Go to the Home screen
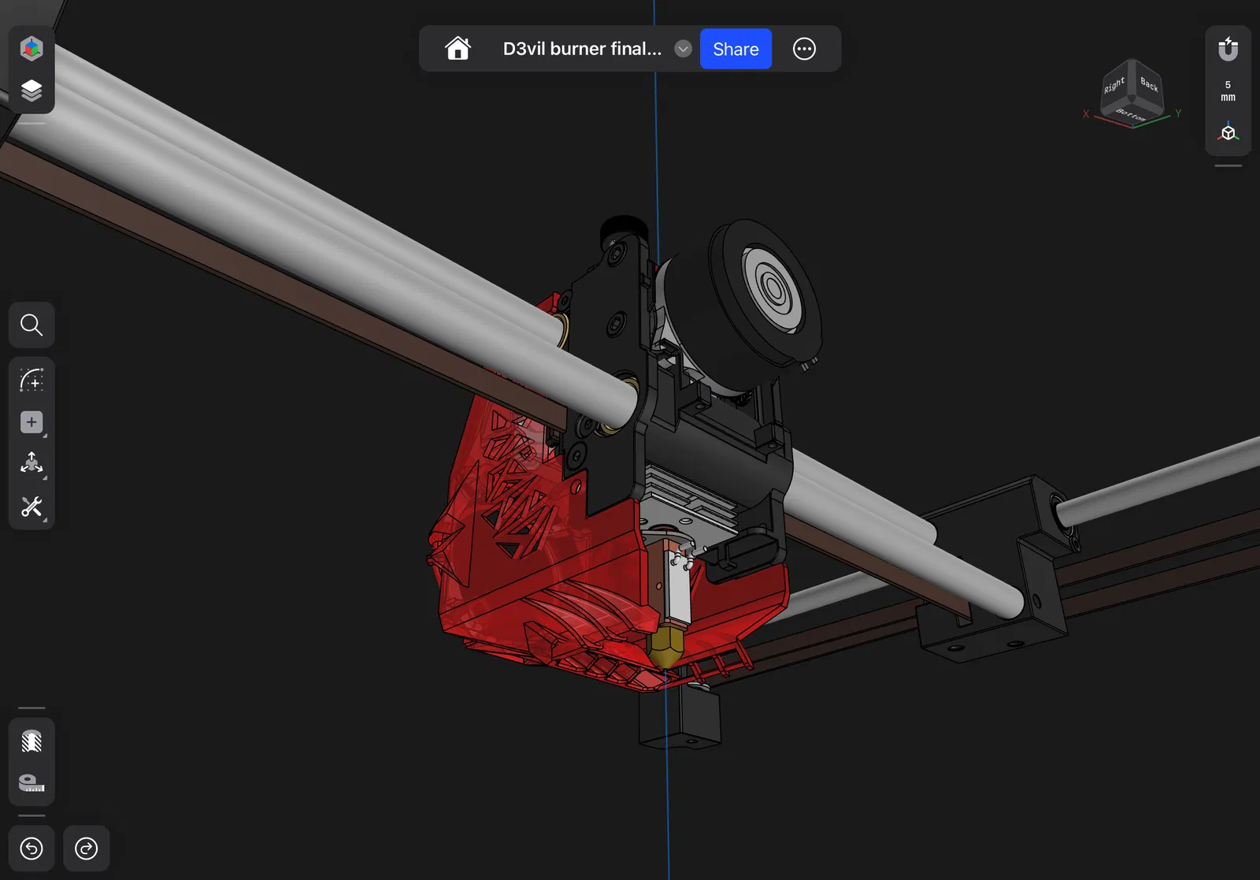The width and height of the screenshot is (1260, 880). tap(458, 49)
